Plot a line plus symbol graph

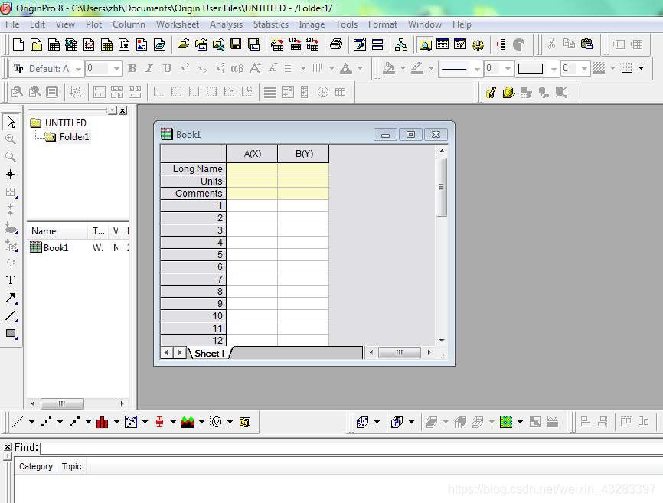(x=74, y=422)
